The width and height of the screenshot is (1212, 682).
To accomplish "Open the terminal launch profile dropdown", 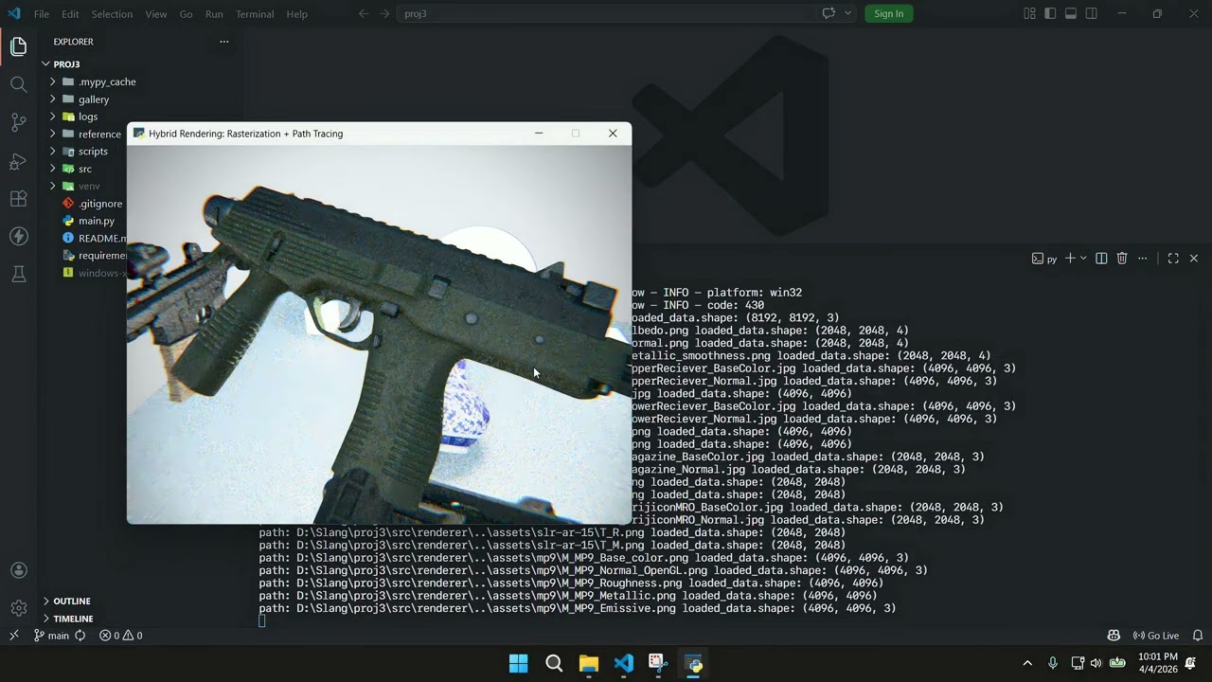I will (x=1083, y=259).
